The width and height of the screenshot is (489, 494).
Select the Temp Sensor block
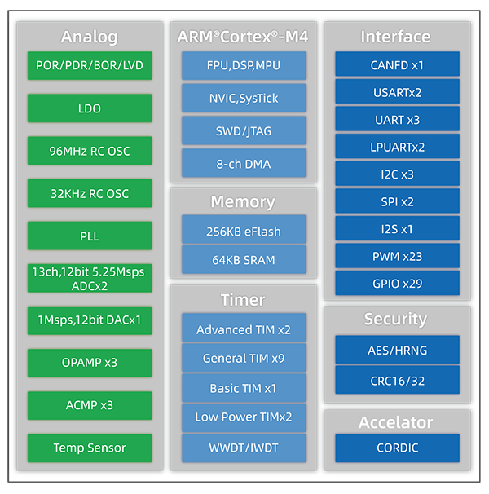click(x=90, y=448)
